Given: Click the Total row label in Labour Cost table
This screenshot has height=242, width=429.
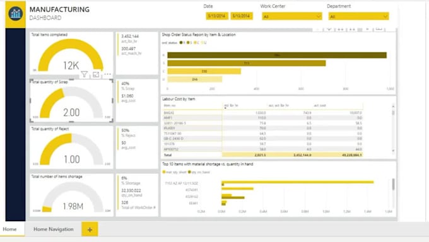Looking at the screenshot, I should click(x=168, y=155).
